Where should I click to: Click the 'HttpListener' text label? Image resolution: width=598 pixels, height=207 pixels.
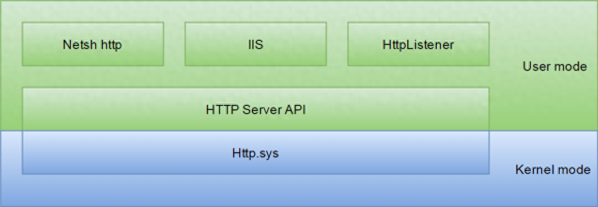click(418, 44)
